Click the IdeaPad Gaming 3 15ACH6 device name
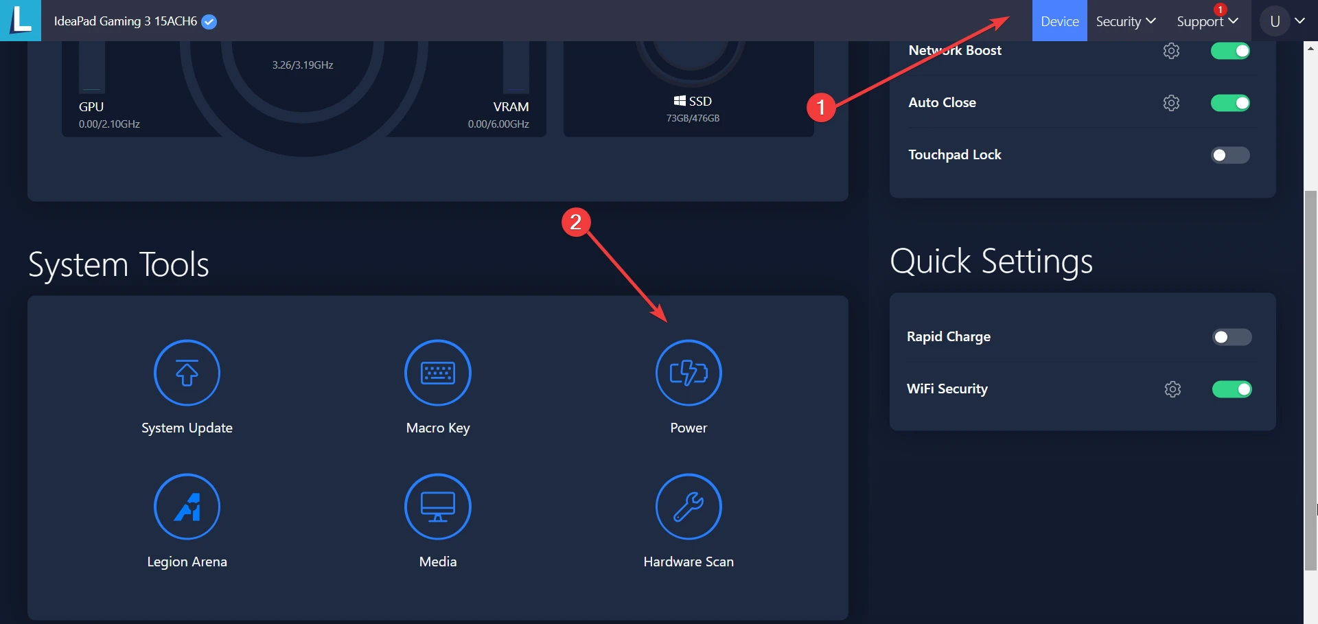This screenshot has width=1318, height=624. point(126,21)
